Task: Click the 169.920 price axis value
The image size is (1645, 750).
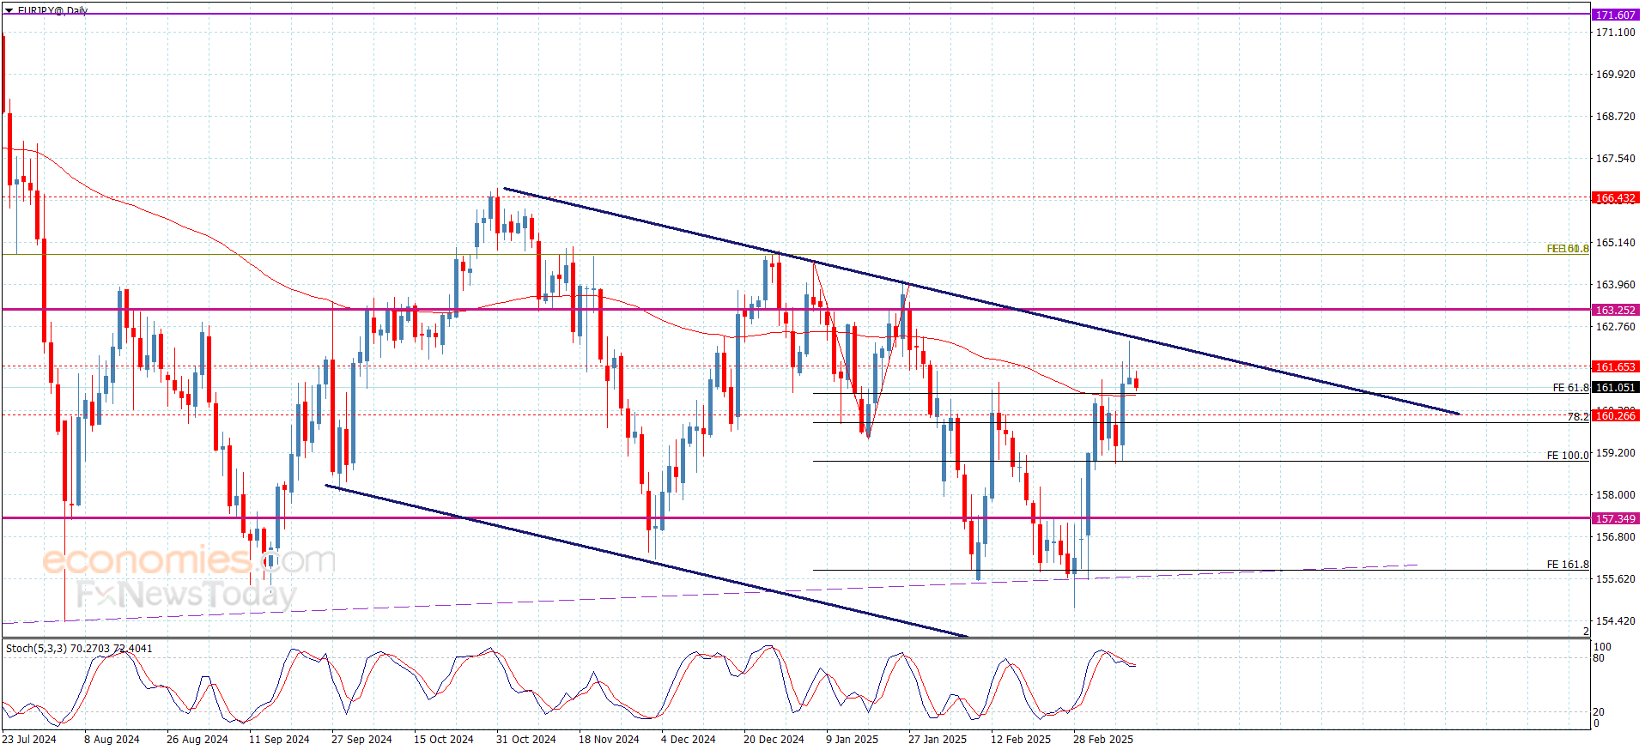Action: pos(1615,74)
